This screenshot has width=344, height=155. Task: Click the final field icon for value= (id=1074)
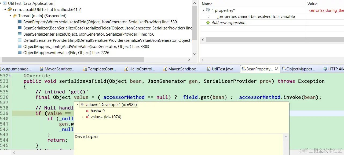coord(87,117)
